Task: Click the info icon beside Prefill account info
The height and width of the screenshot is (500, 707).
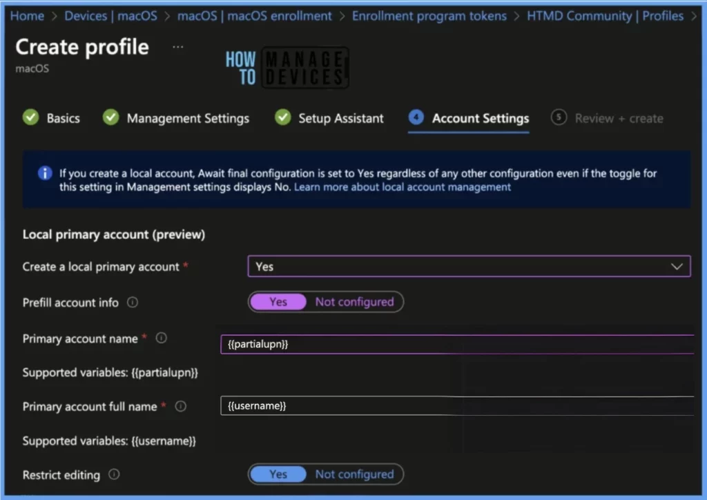Action: click(133, 302)
